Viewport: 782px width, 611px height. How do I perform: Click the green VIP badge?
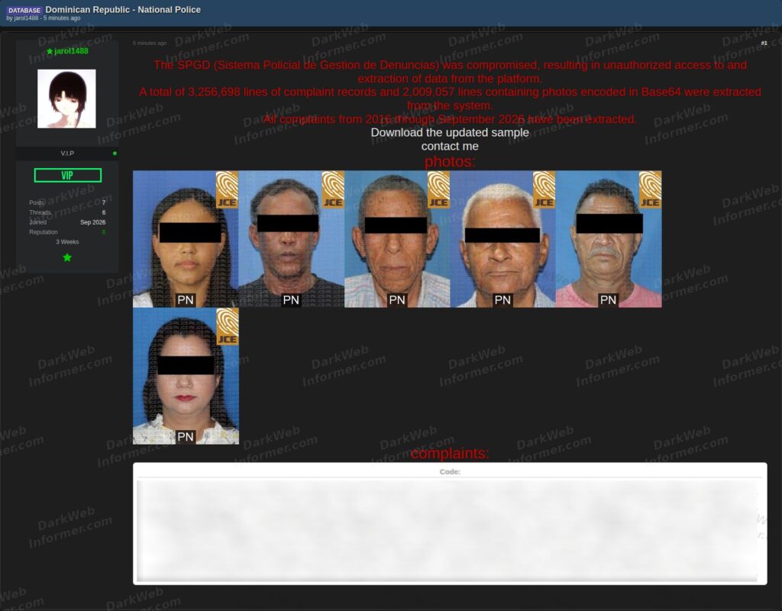click(67, 175)
